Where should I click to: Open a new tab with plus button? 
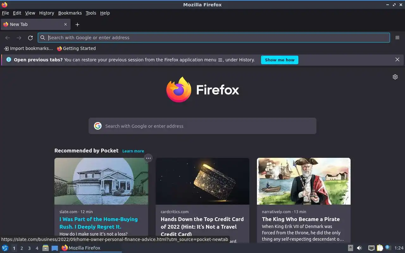click(x=77, y=24)
